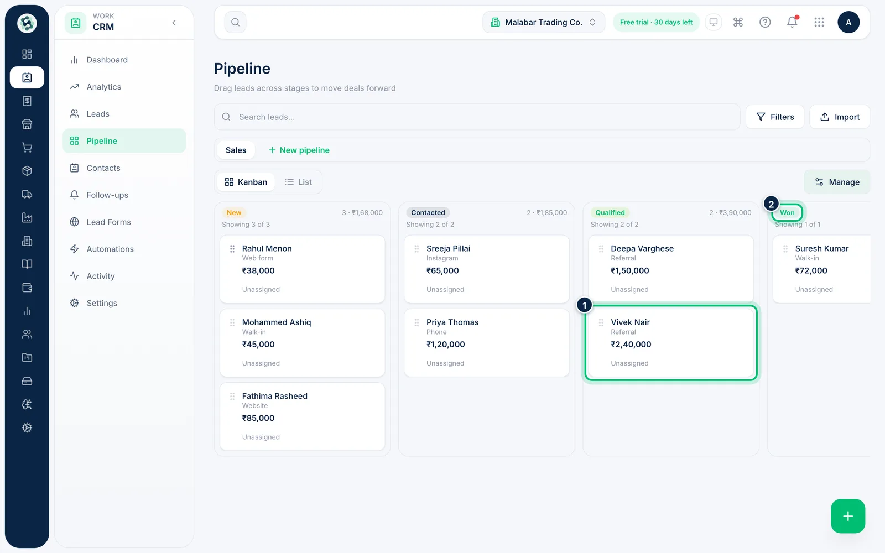885x553 pixels.
Task: Click the global search magnifier button
Action: [x=235, y=22]
